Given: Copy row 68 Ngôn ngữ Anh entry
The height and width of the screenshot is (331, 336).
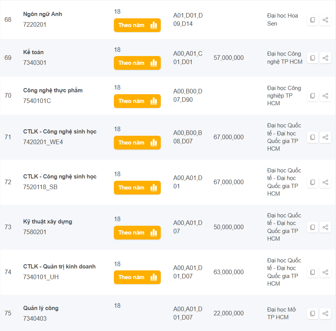Looking at the screenshot, I should (312, 20).
